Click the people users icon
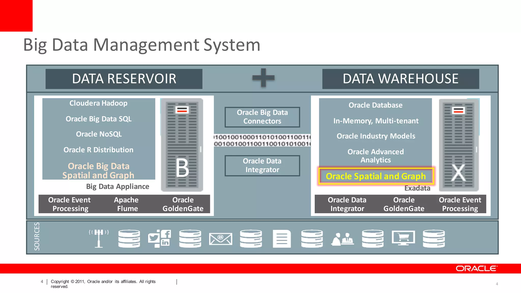Viewport: 521px width, 293px height. [x=342, y=239]
